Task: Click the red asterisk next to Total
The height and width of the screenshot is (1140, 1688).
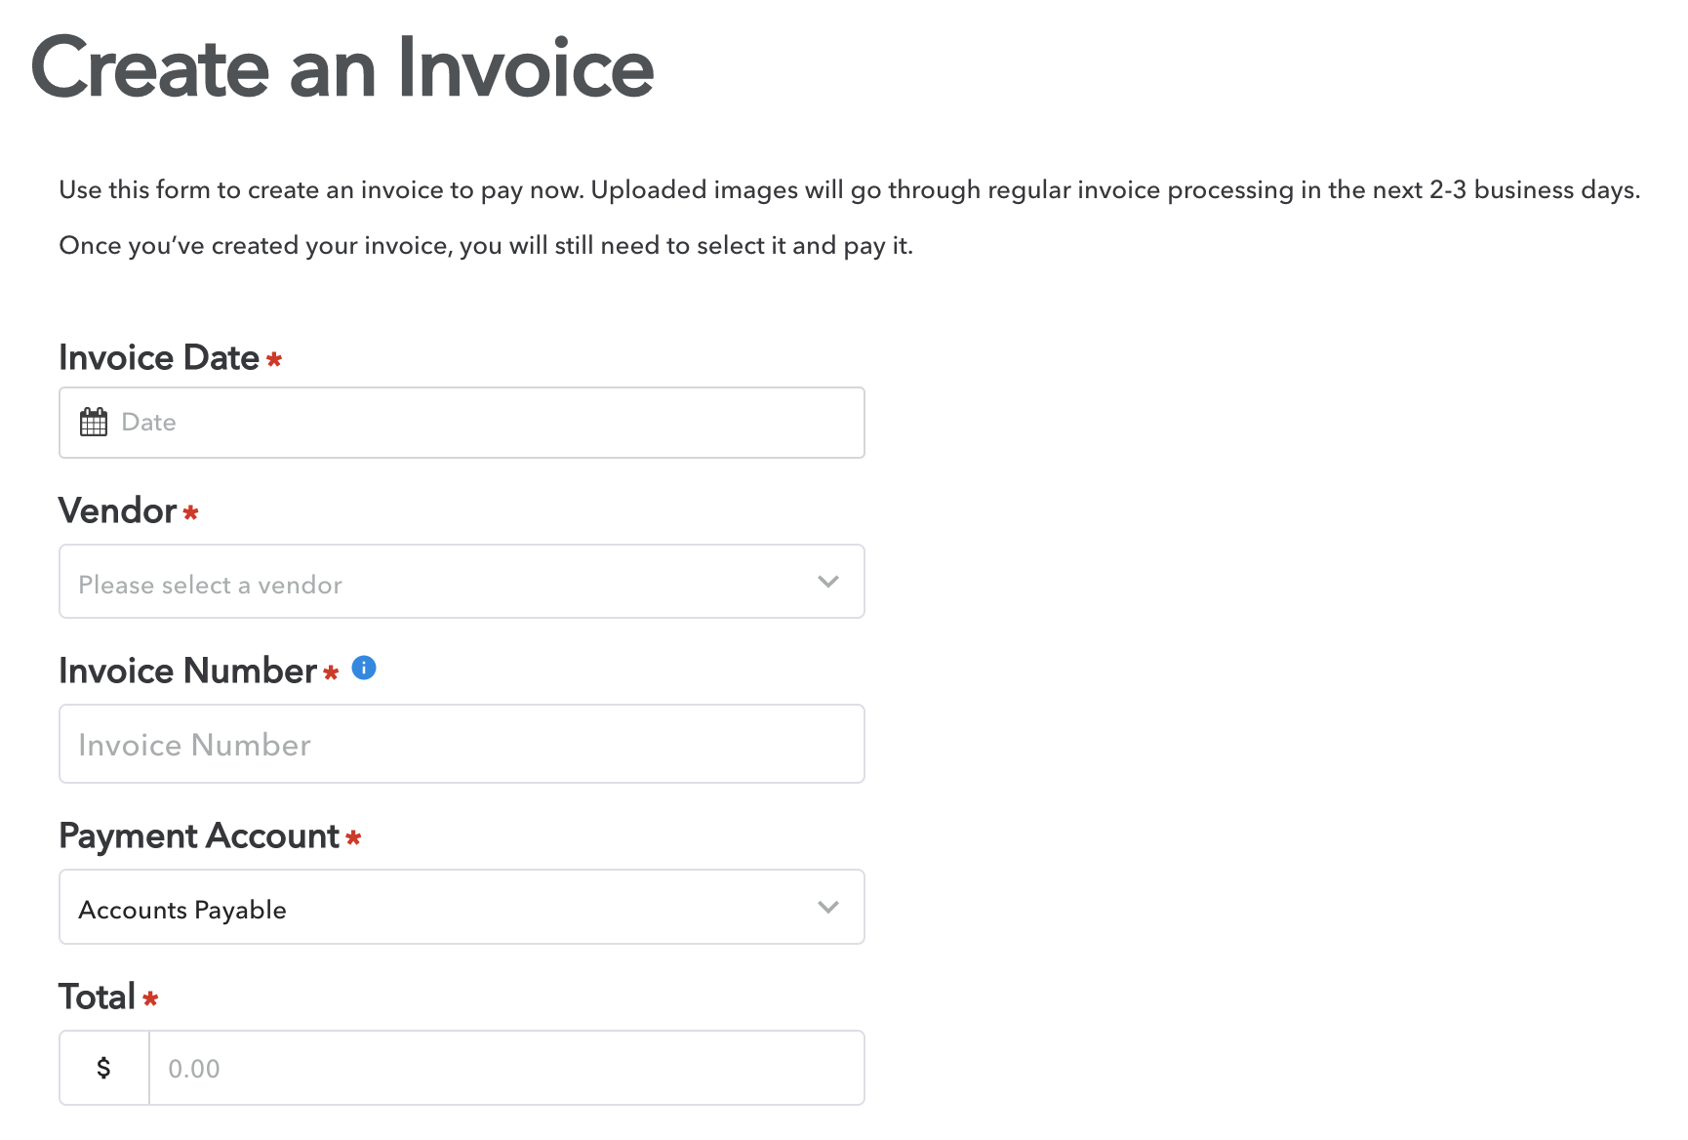Action: [150, 998]
